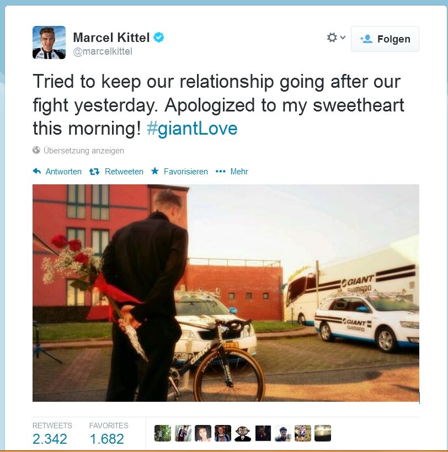Open the @marcelkittel handle link

pyautogui.click(x=103, y=51)
